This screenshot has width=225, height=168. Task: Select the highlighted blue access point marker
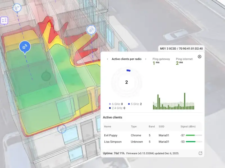tap(25, 46)
